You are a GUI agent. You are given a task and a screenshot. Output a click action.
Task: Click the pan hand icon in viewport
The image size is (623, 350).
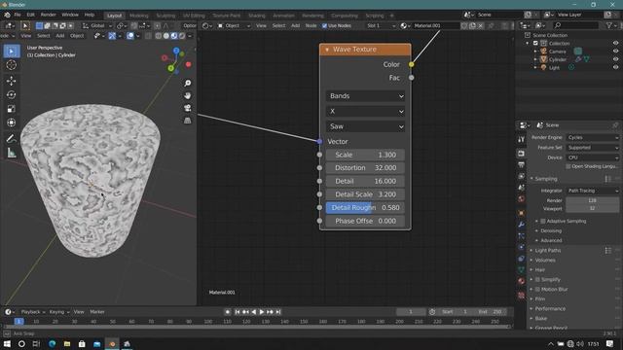[188, 95]
